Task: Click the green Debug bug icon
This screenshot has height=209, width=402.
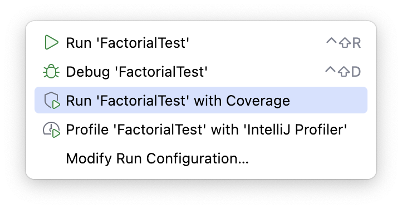Action: [x=51, y=71]
